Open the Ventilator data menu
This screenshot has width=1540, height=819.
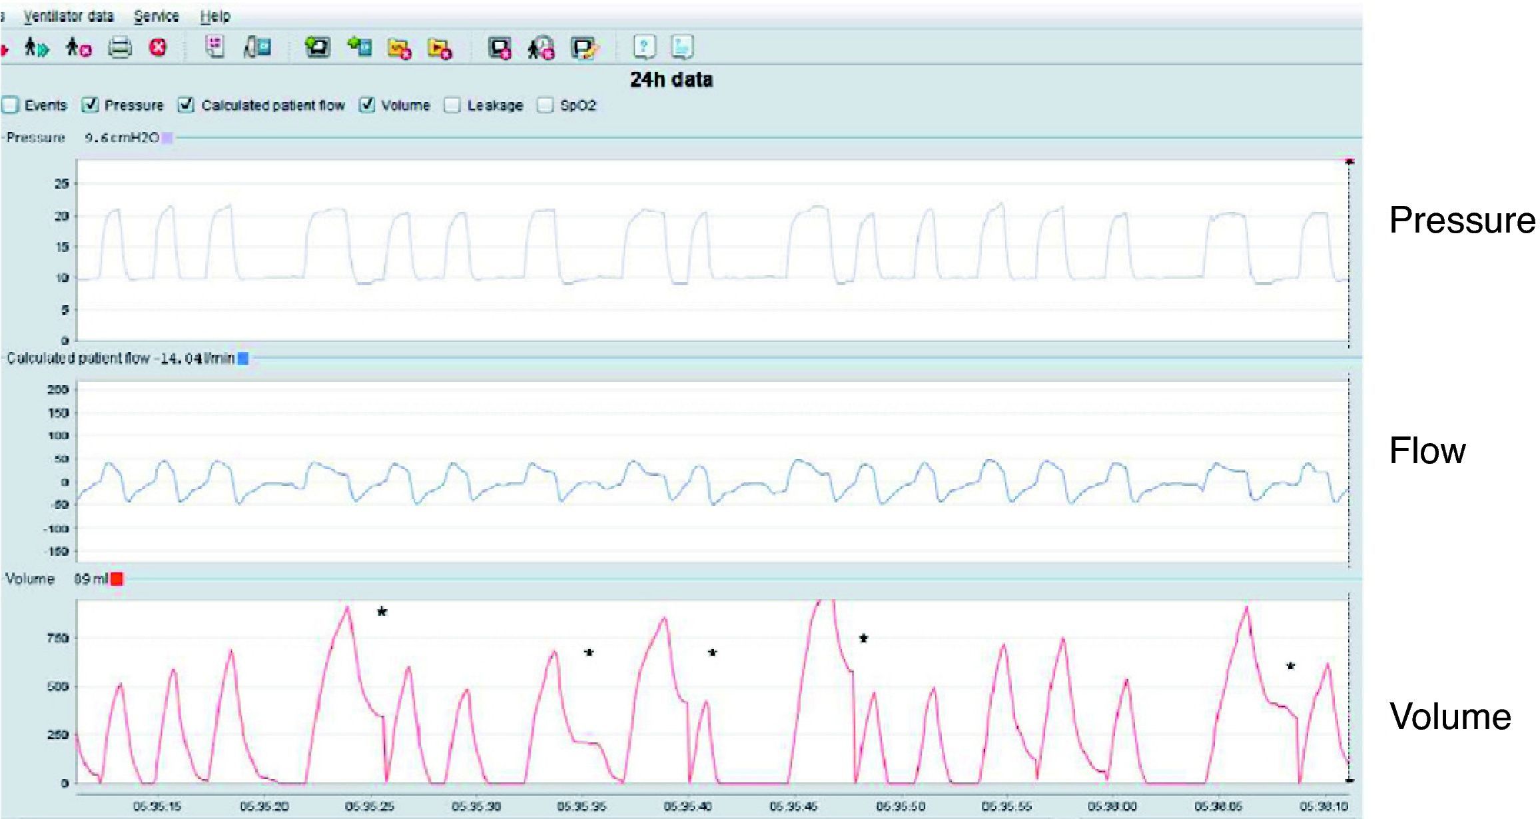69,16
